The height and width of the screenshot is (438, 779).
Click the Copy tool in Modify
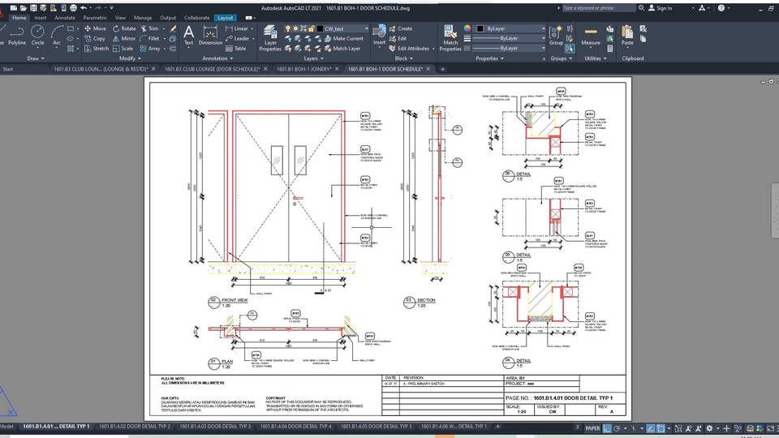click(94, 39)
